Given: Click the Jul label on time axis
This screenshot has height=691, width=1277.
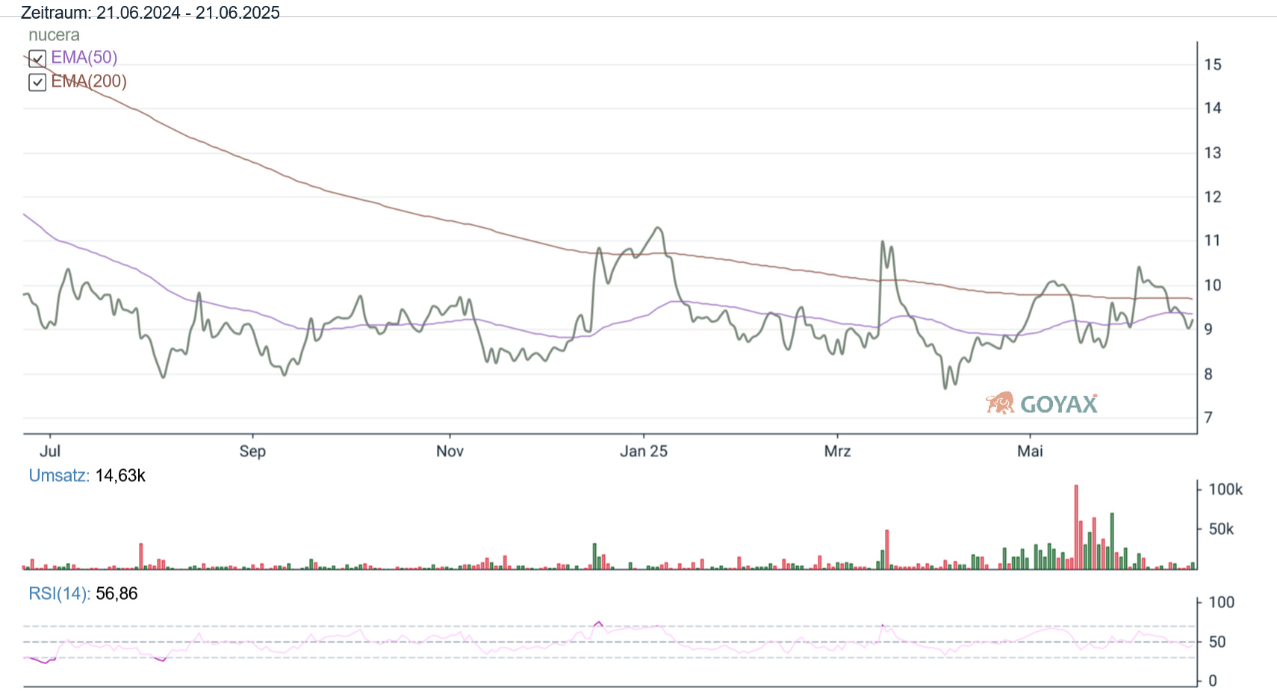Looking at the screenshot, I should click(50, 451).
